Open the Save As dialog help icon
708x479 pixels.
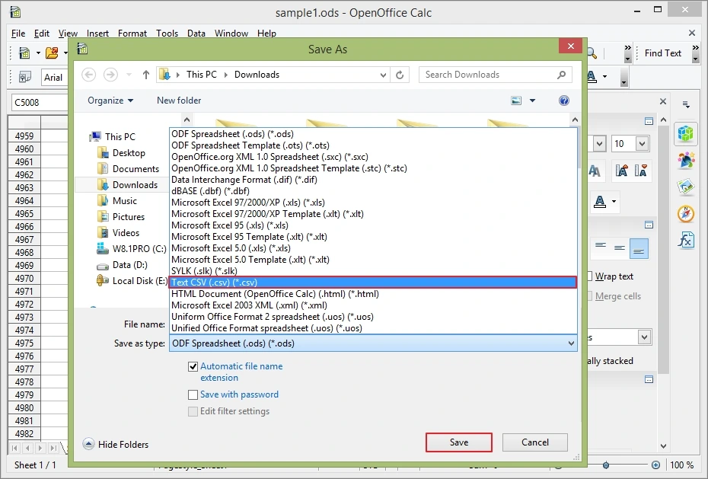tap(564, 101)
